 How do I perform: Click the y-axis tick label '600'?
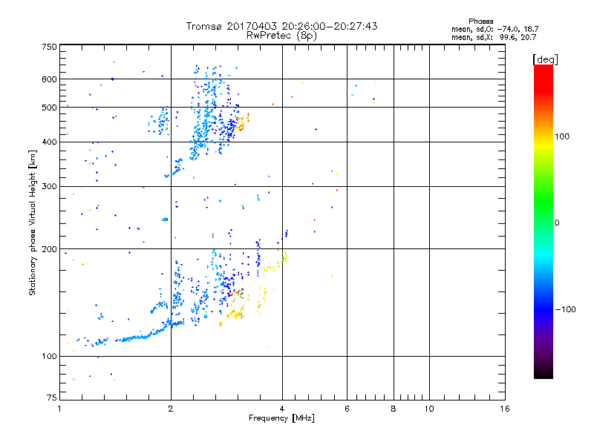pyautogui.click(x=50, y=79)
